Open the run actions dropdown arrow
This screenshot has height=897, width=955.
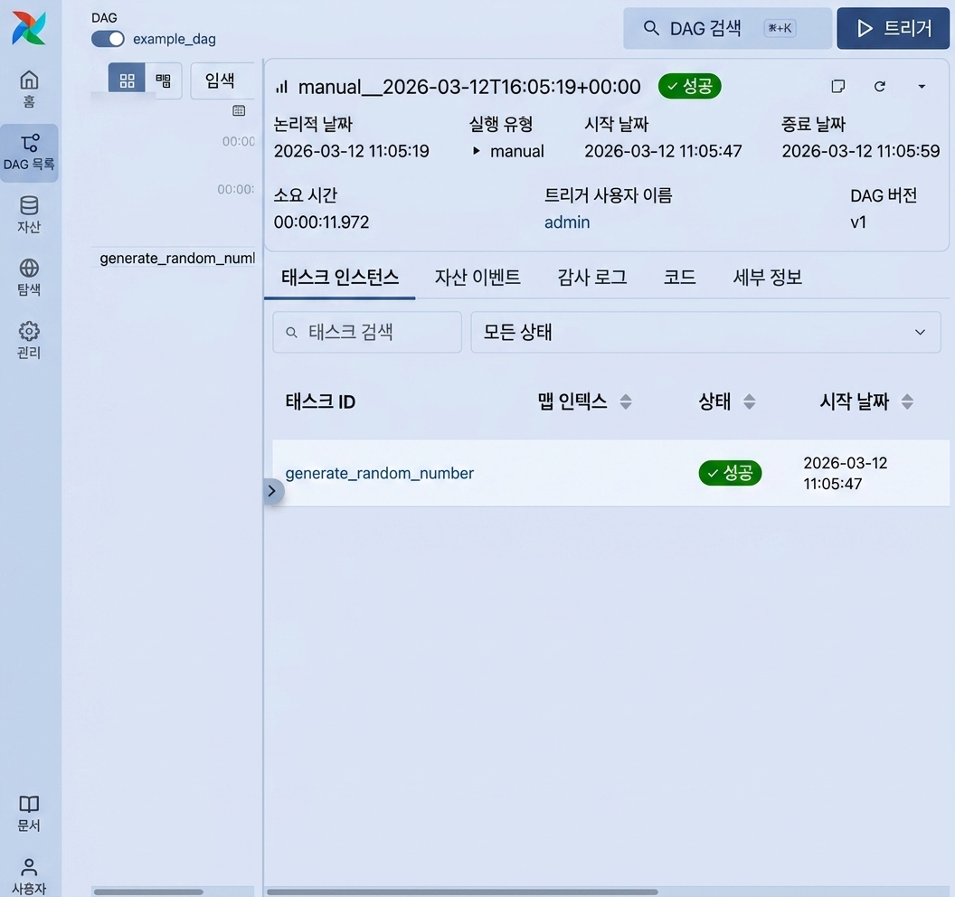tap(922, 87)
